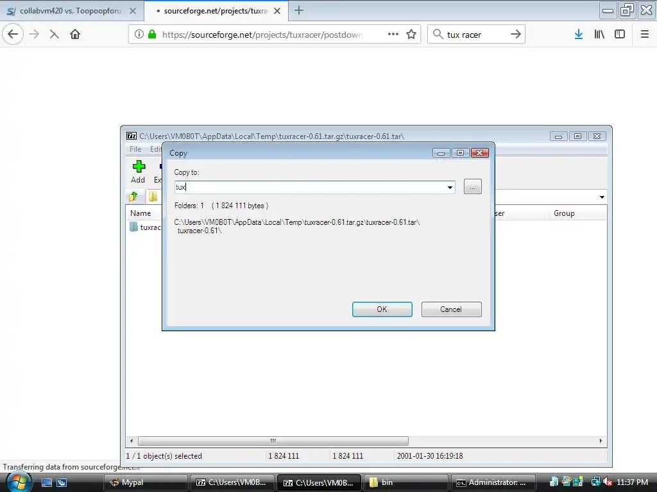The image size is (657, 492).
Task: Bookmark this page with the star
Action: point(411,35)
